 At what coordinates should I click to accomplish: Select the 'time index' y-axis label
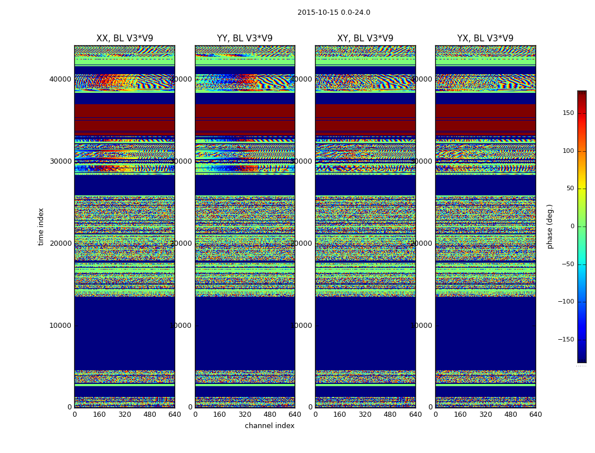[x=41, y=226]
